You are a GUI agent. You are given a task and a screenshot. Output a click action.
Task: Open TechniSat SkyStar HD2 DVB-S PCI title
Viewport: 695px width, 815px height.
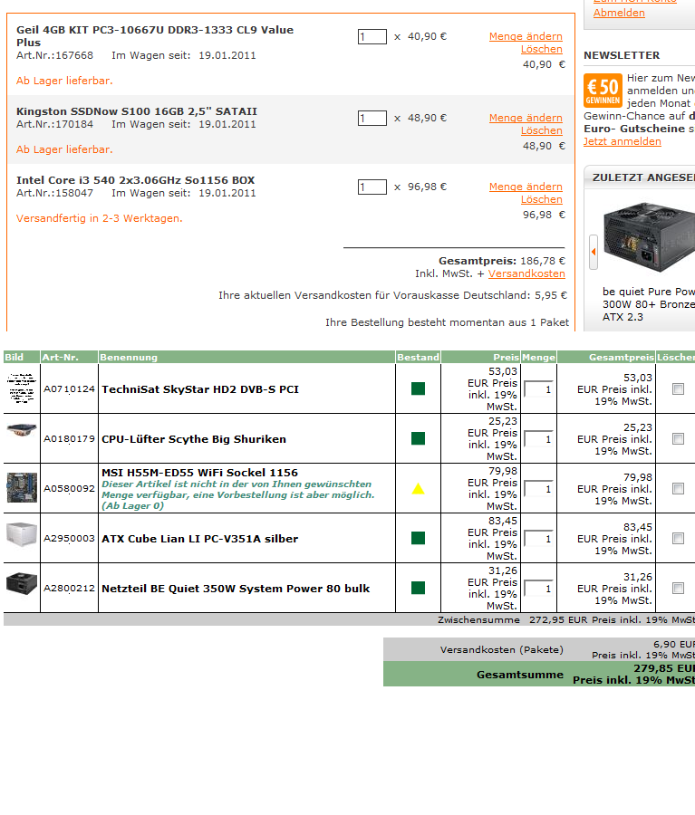pyautogui.click(x=200, y=389)
